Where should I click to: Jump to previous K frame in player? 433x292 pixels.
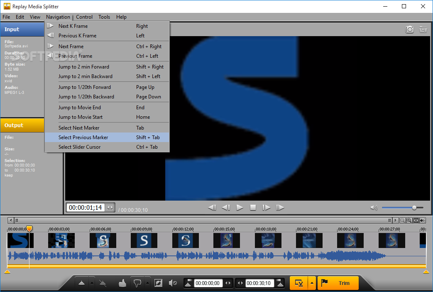tap(212, 207)
